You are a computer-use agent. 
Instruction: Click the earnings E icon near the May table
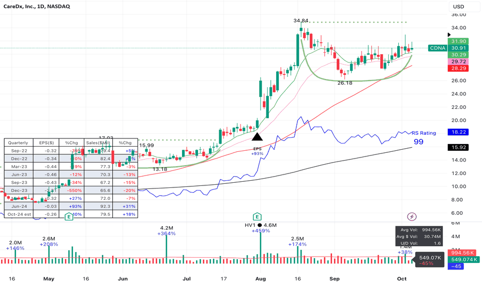69,217
